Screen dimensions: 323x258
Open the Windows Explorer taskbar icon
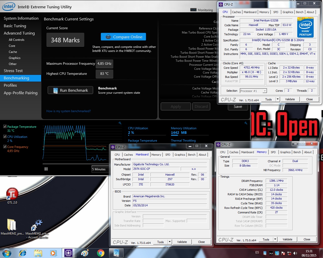38,253
